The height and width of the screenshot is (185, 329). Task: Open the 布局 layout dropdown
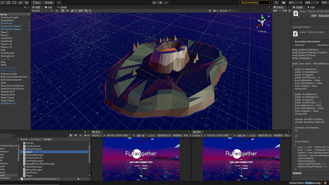coord(325,3)
